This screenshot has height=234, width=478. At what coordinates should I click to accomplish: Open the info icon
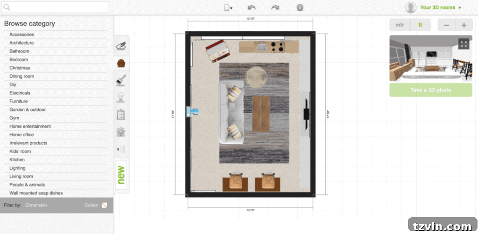pos(300,7)
